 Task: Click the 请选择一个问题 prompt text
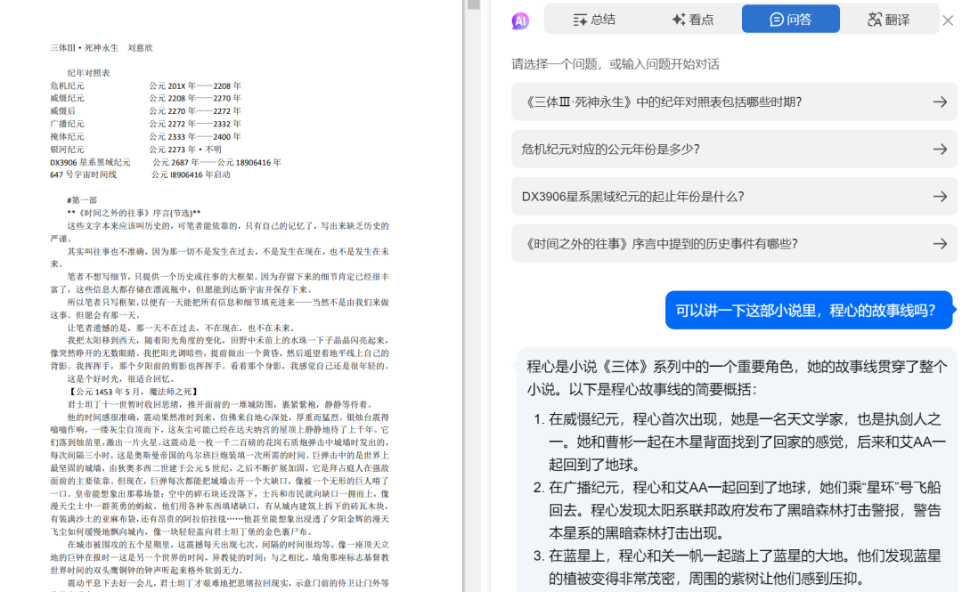[x=616, y=64]
